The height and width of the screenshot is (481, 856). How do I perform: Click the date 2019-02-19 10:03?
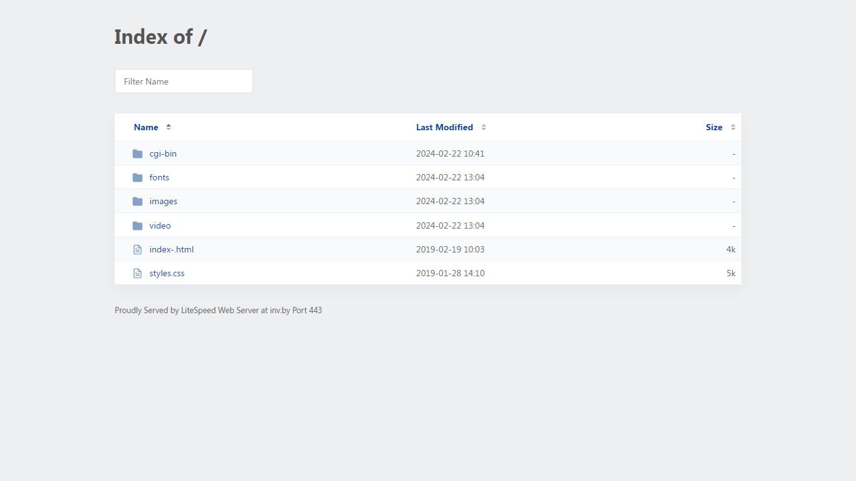tap(450, 249)
